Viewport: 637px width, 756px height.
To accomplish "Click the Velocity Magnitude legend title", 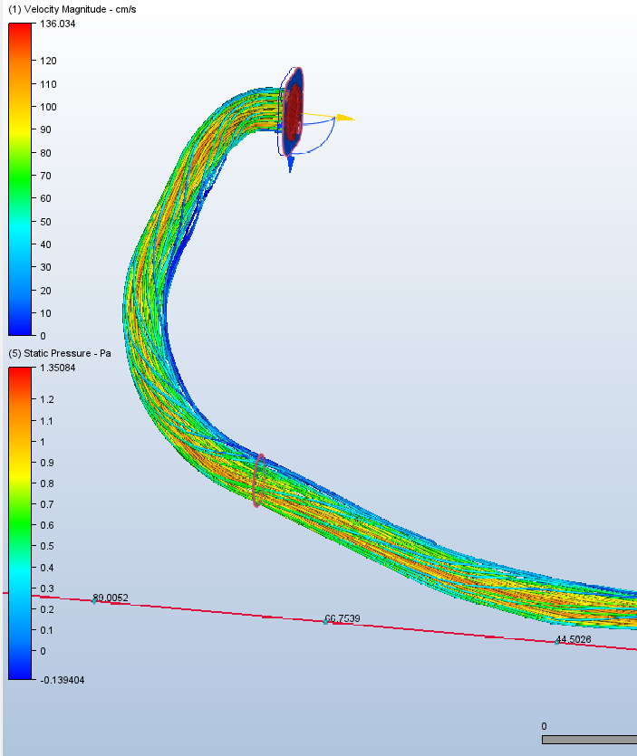I will coord(72,9).
